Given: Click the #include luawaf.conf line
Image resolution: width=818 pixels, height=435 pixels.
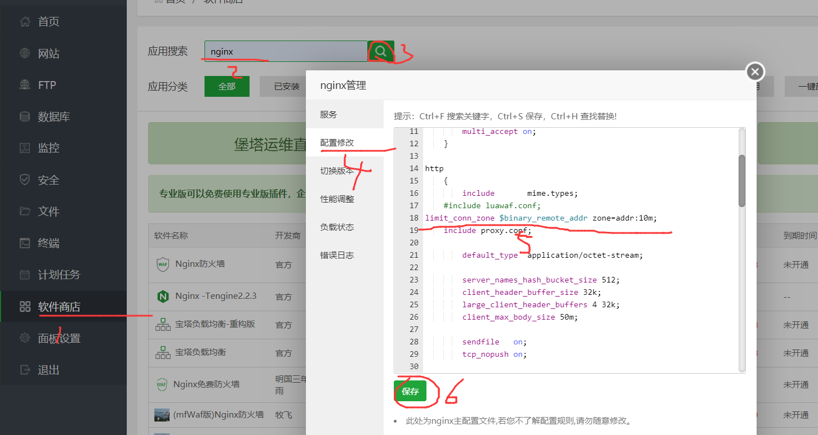Looking at the screenshot, I should pos(492,205).
